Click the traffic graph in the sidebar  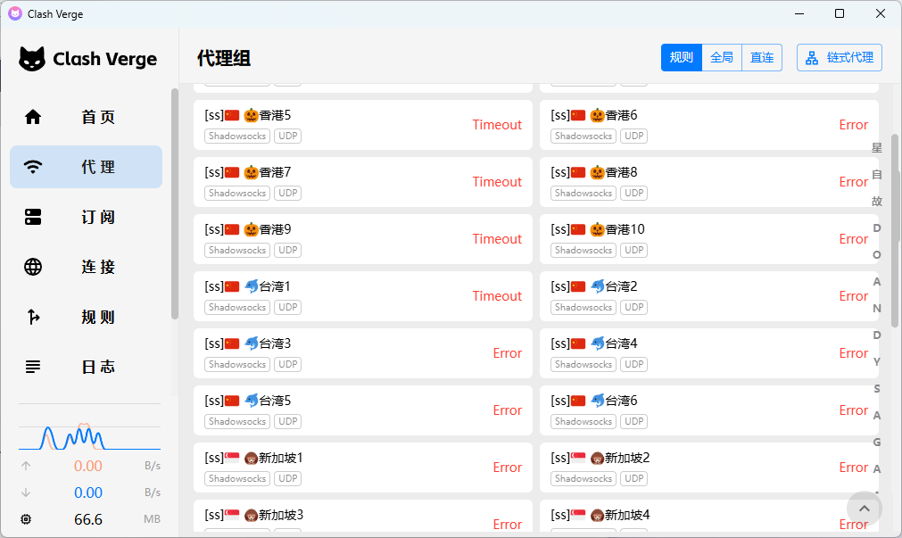click(x=89, y=436)
